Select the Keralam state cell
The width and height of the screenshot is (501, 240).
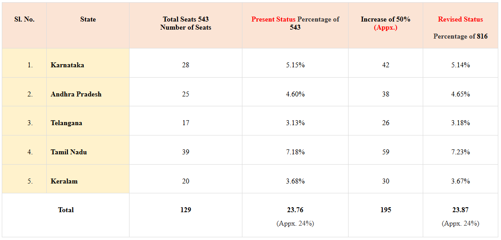pos(64,181)
